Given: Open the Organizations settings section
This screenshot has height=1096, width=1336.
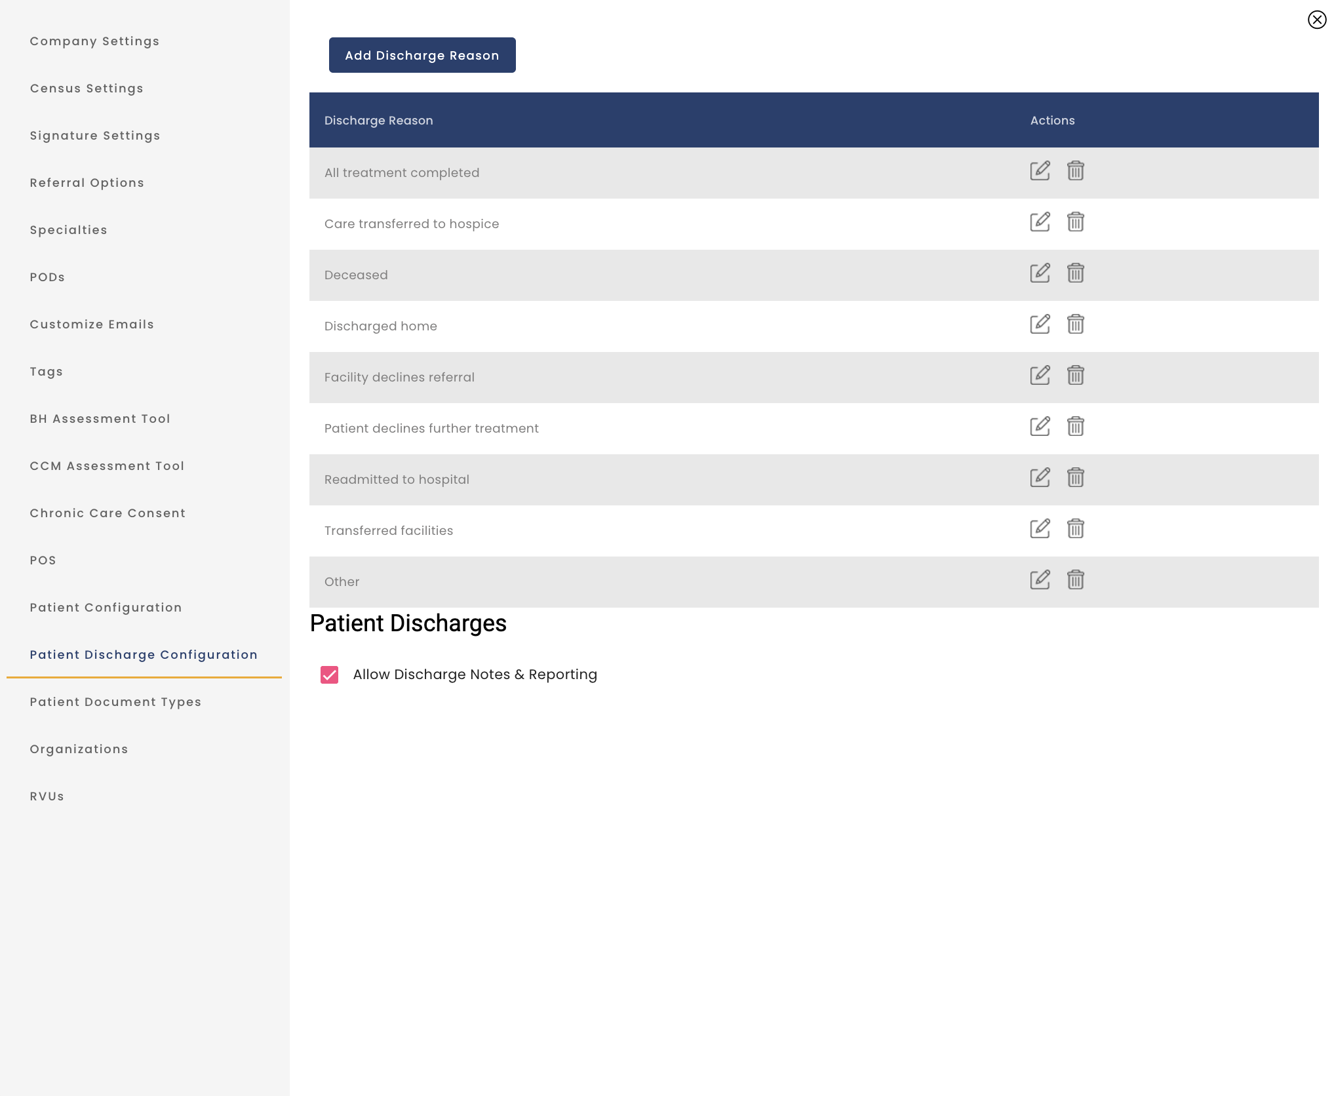Looking at the screenshot, I should point(78,749).
